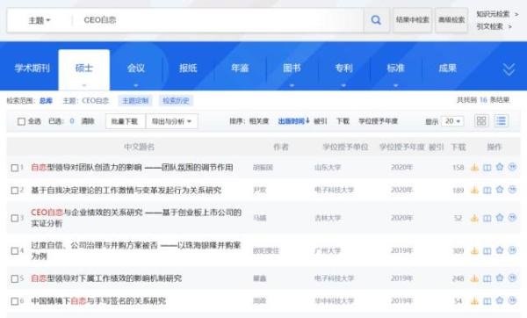The width and height of the screenshot is (527, 318).
Task: Open the 报纸 tab
Action: 188,69
